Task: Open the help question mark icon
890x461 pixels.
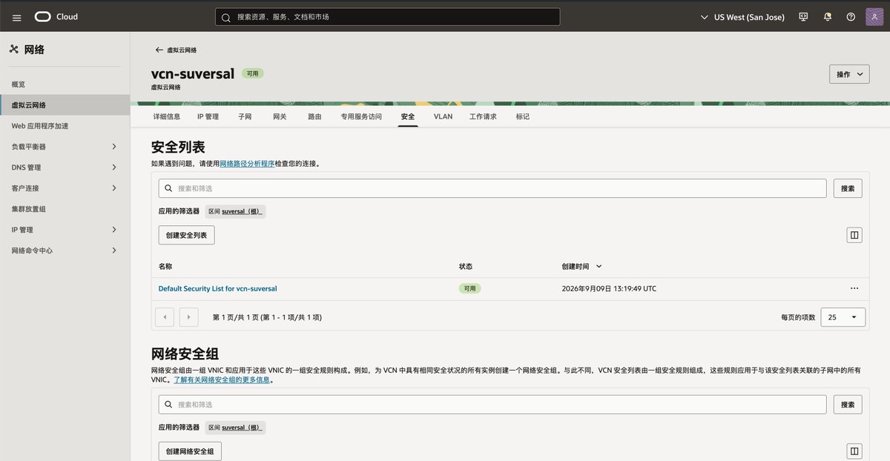Action: [x=851, y=17]
